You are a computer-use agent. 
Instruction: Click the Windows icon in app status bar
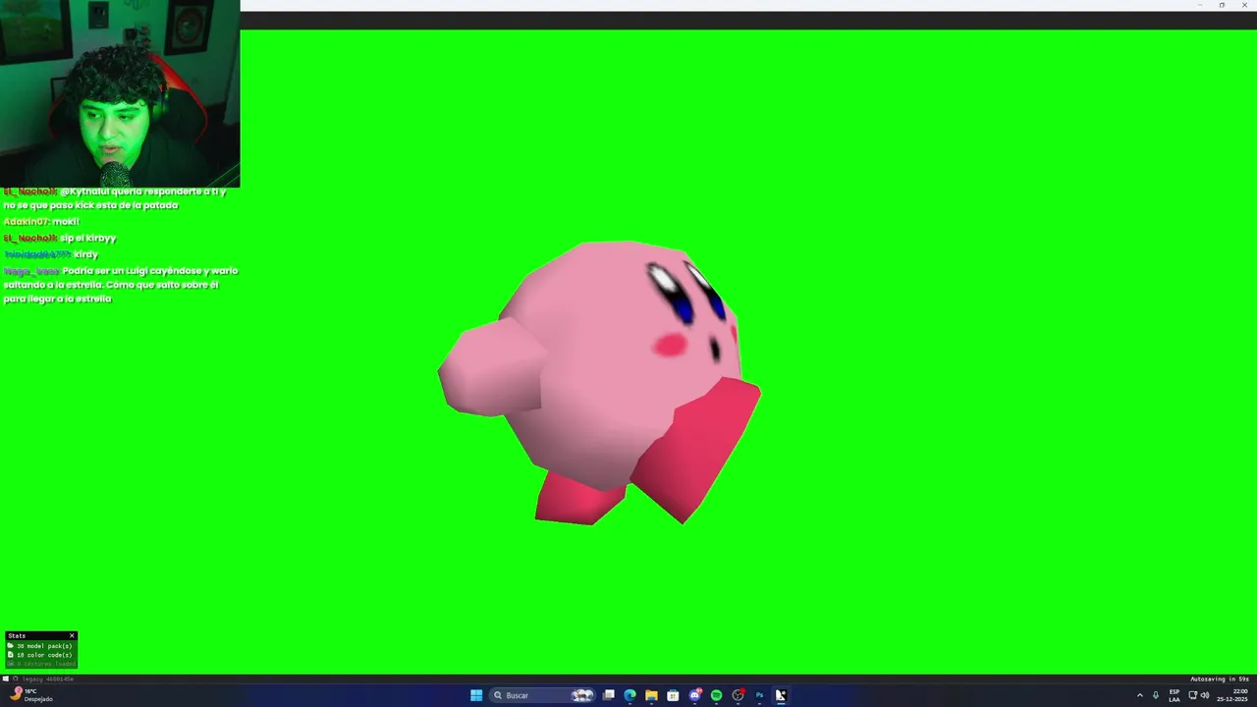point(6,679)
